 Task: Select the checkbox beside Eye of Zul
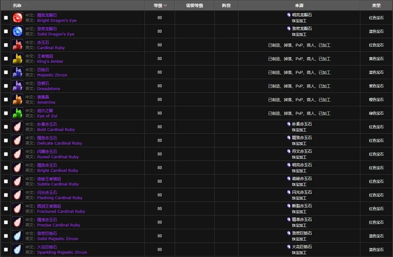[x=6, y=113]
